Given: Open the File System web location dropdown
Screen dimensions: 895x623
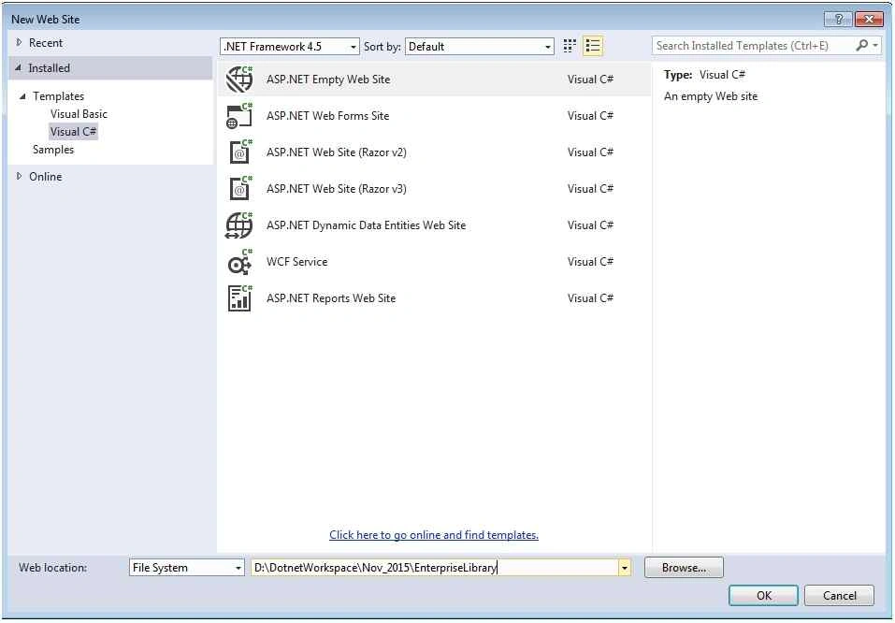Looking at the screenshot, I should [187, 568].
